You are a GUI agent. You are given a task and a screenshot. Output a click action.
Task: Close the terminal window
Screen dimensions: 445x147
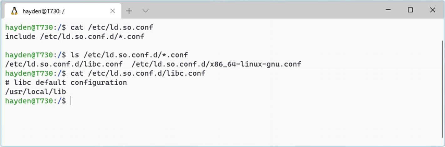pos(432,10)
